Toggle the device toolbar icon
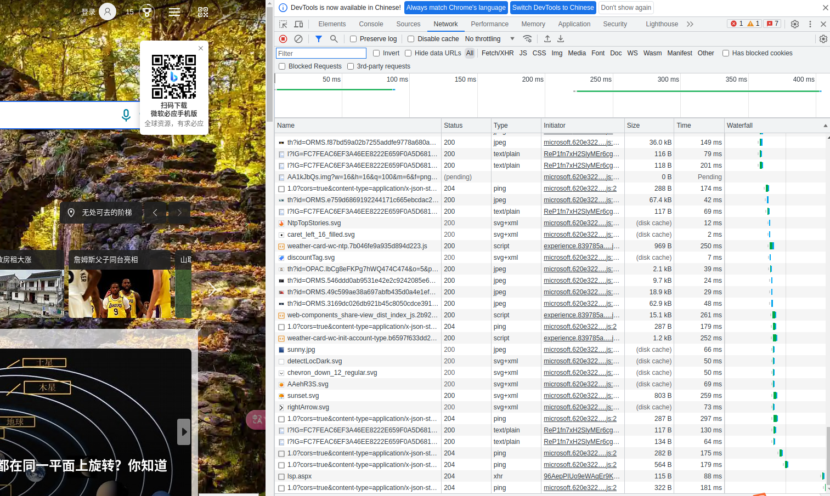 pos(298,24)
